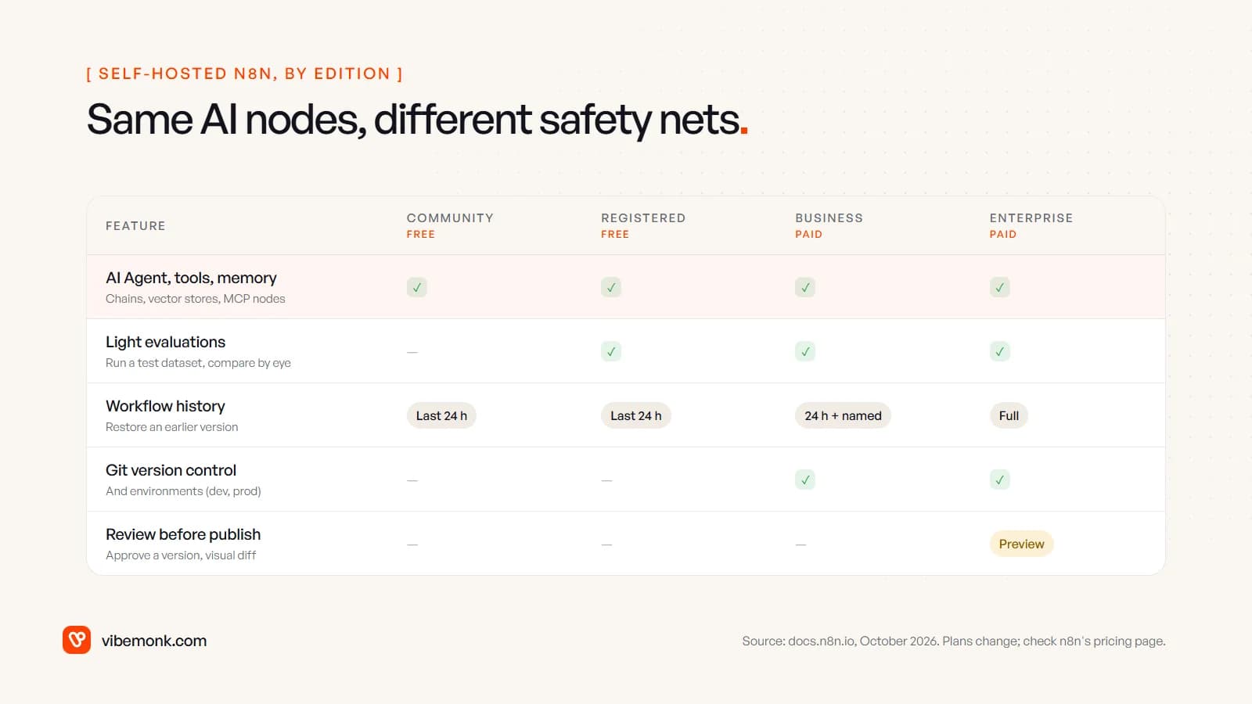Click the FREE label under REGISTERED
The width and height of the screenshot is (1252, 704).
pyautogui.click(x=615, y=234)
